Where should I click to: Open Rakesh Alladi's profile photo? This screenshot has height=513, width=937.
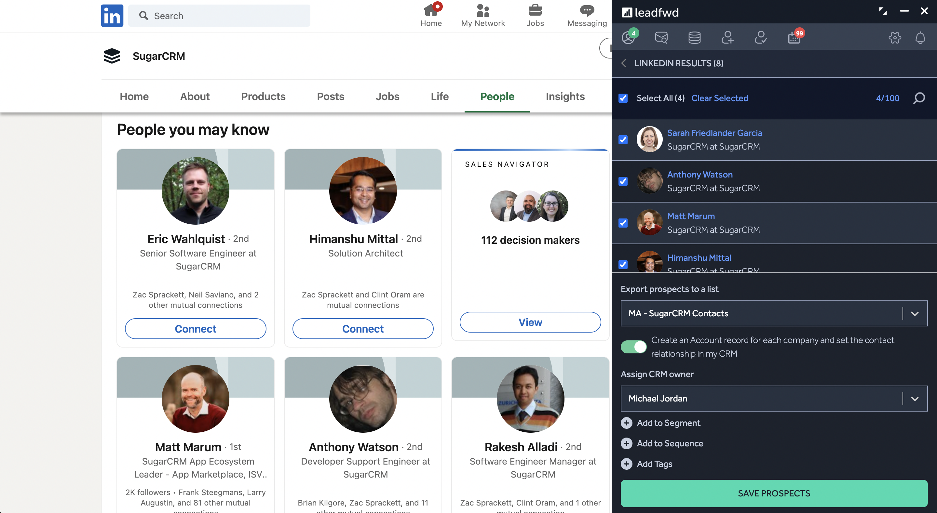point(530,399)
